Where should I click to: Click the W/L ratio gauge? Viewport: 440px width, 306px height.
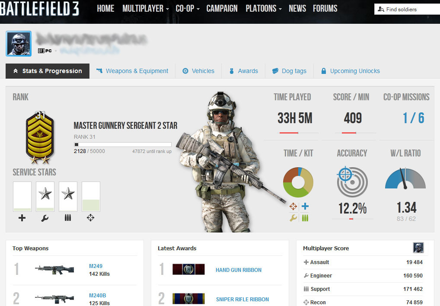[x=405, y=178]
